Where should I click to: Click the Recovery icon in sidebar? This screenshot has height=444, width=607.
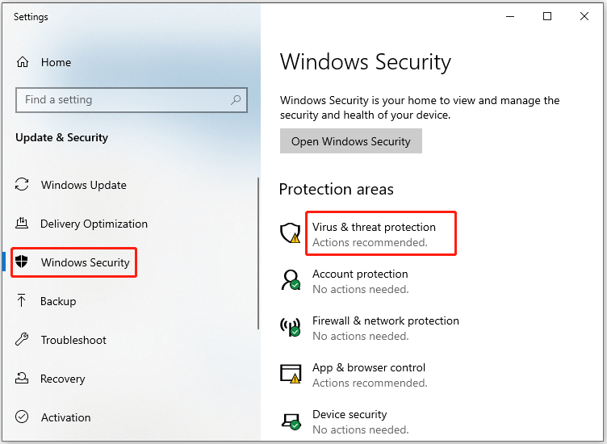point(23,379)
